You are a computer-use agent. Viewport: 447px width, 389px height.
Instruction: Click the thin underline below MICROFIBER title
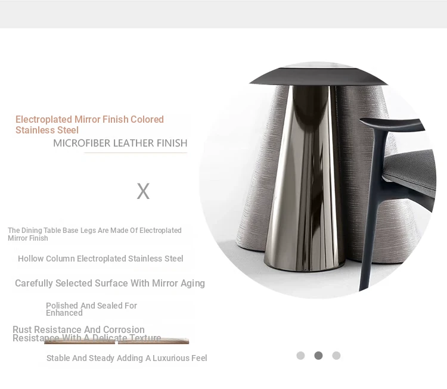135,153
